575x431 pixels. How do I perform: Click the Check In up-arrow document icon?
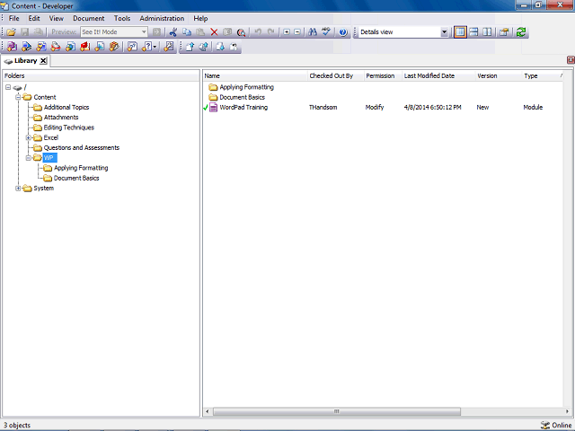[190, 47]
